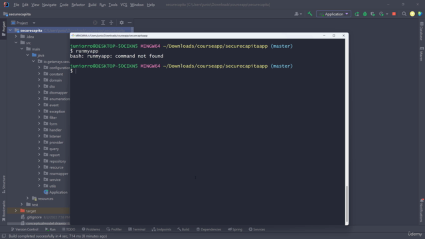
Task: Click the Build Project hammer icon
Action: click(310, 14)
